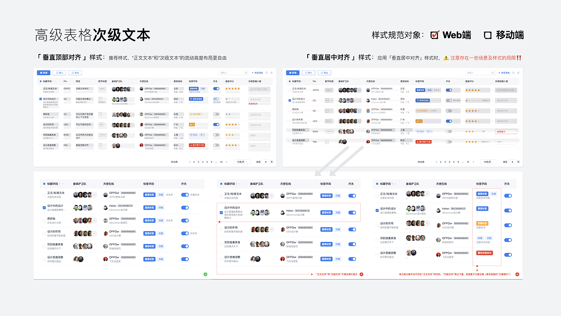The height and width of the screenshot is (316, 561).
Task: Click 导入 button in 垂直居中对齐 table
Action: point(309,73)
